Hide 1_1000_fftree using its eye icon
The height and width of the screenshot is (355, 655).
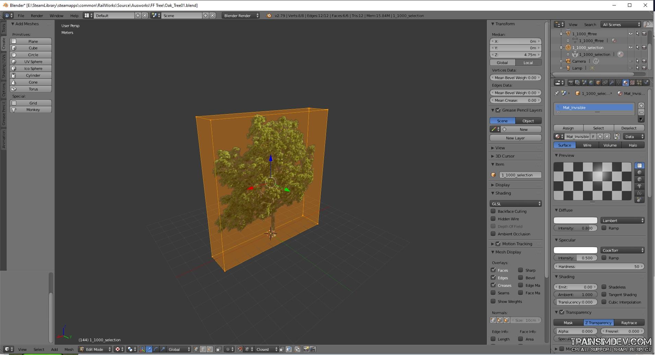tap(630, 34)
